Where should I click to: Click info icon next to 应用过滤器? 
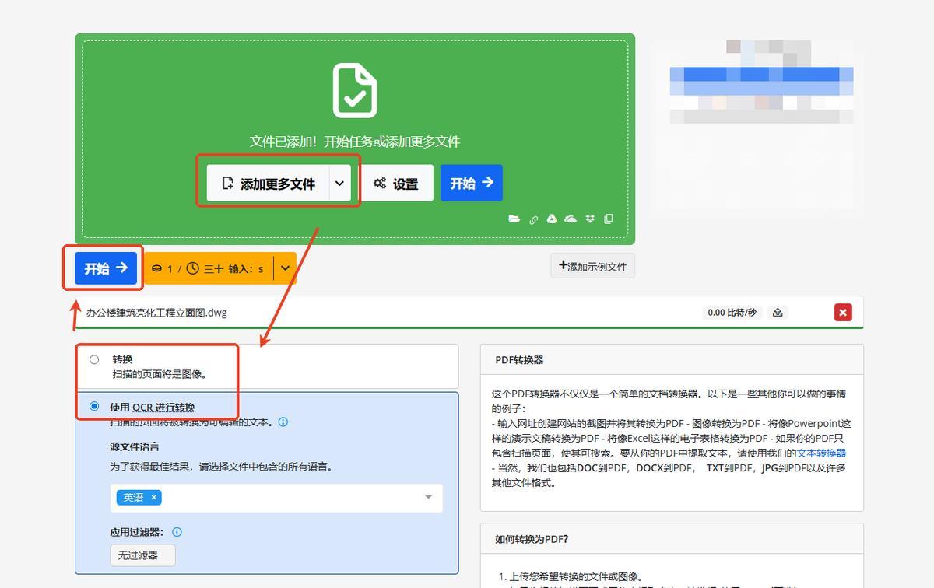[177, 532]
